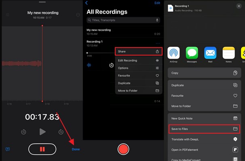Start a new recording with the red record button

123,149
